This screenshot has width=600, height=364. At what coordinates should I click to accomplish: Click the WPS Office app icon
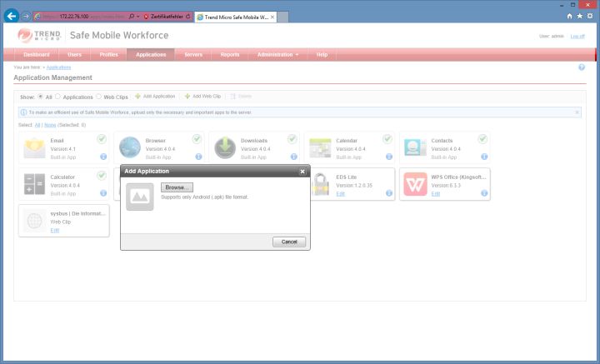click(x=415, y=184)
